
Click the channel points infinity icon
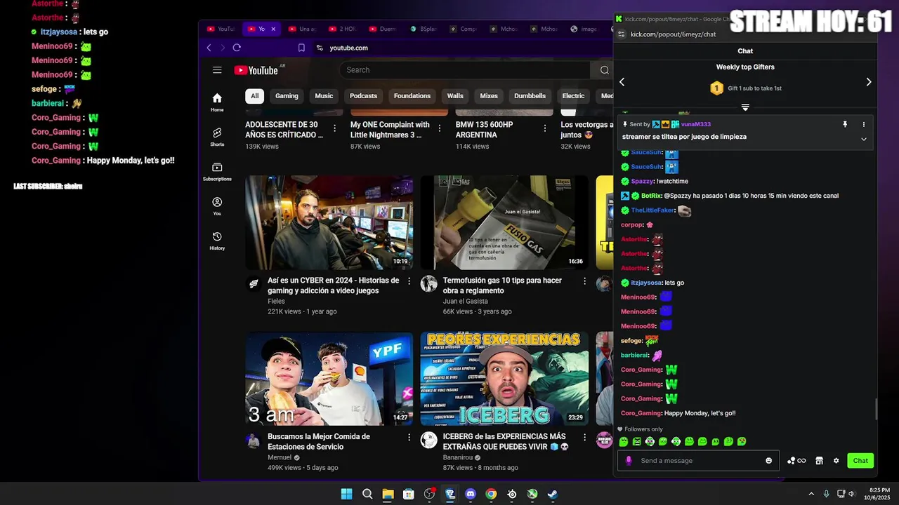tap(796, 461)
